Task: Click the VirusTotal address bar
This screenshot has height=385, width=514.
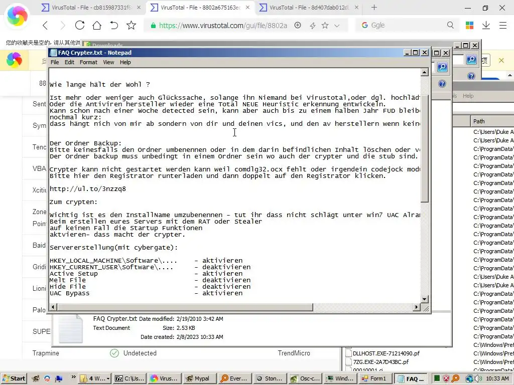Action: pos(223,26)
